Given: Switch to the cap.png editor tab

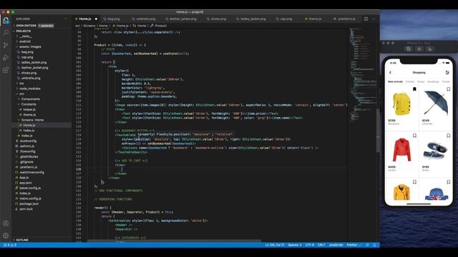Looking at the screenshot, I should (x=286, y=19).
